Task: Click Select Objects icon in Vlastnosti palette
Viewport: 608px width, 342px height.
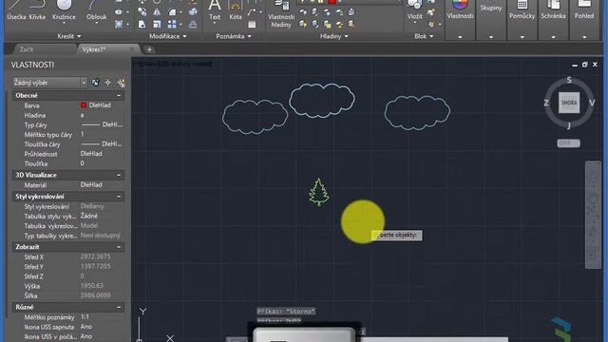Action: pyautogui.click(x=107, y=83)
